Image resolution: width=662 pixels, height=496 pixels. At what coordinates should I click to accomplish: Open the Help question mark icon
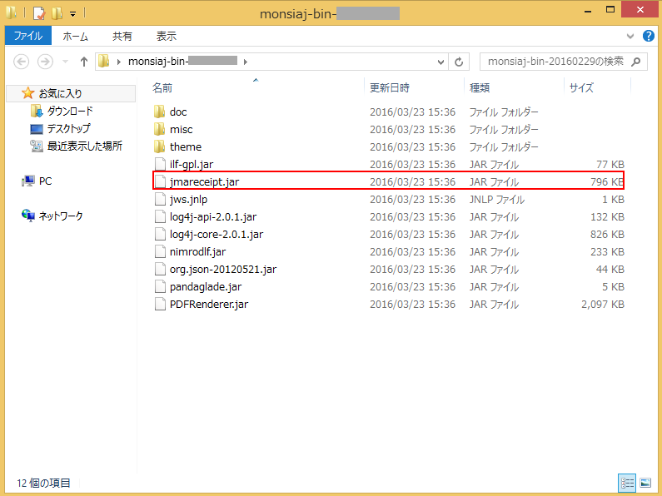[x=648, y=36]
